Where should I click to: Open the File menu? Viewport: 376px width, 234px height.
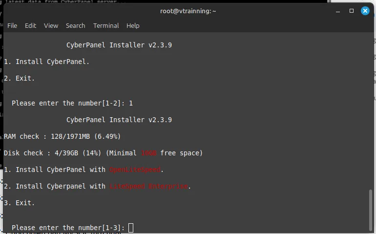coord(12,25)
